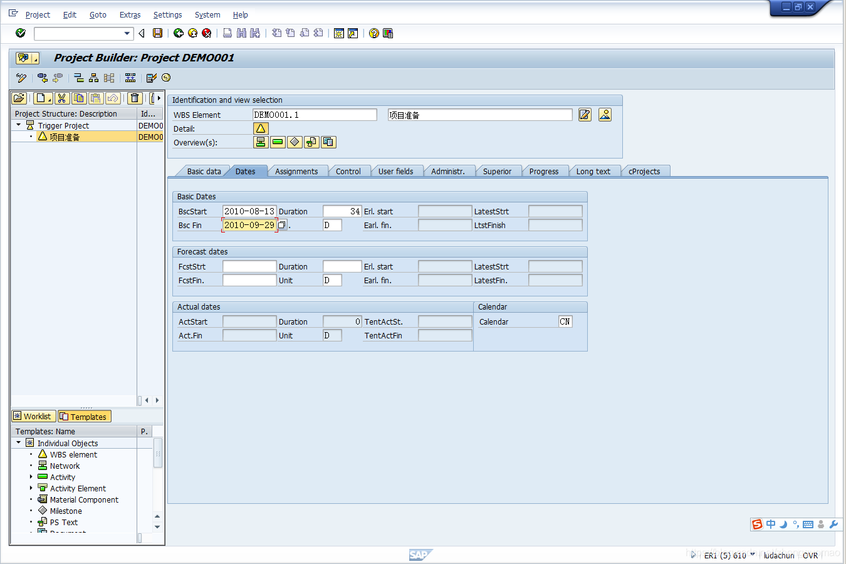Open the Project menu
846x564 pixels.
pos(38,14)
